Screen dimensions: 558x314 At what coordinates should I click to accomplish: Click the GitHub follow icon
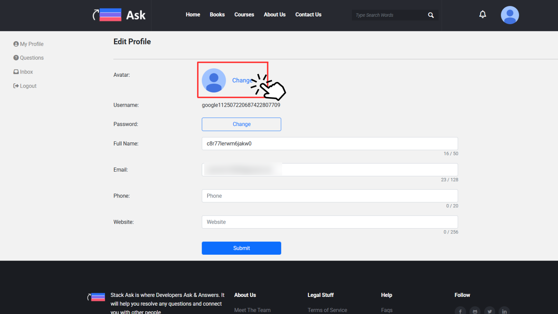[x=475, y=311]
